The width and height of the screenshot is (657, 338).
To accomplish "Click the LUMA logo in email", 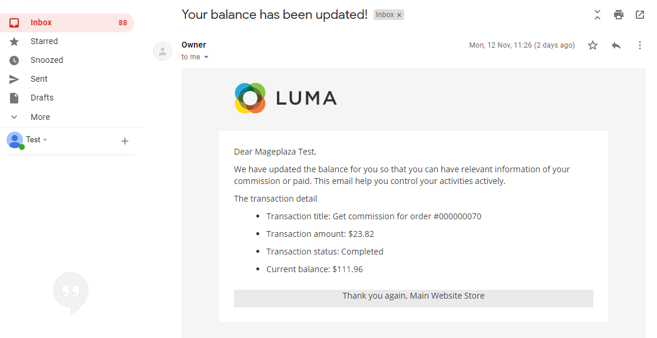I will click(x=286, y=98).
